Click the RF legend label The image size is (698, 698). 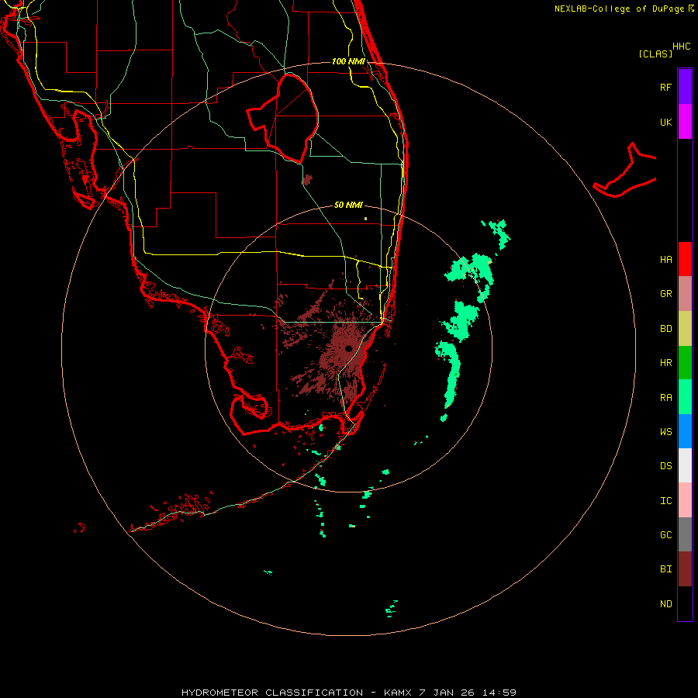pos(665,87)
